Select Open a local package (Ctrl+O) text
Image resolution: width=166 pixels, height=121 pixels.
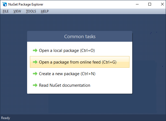pos(67,51)
